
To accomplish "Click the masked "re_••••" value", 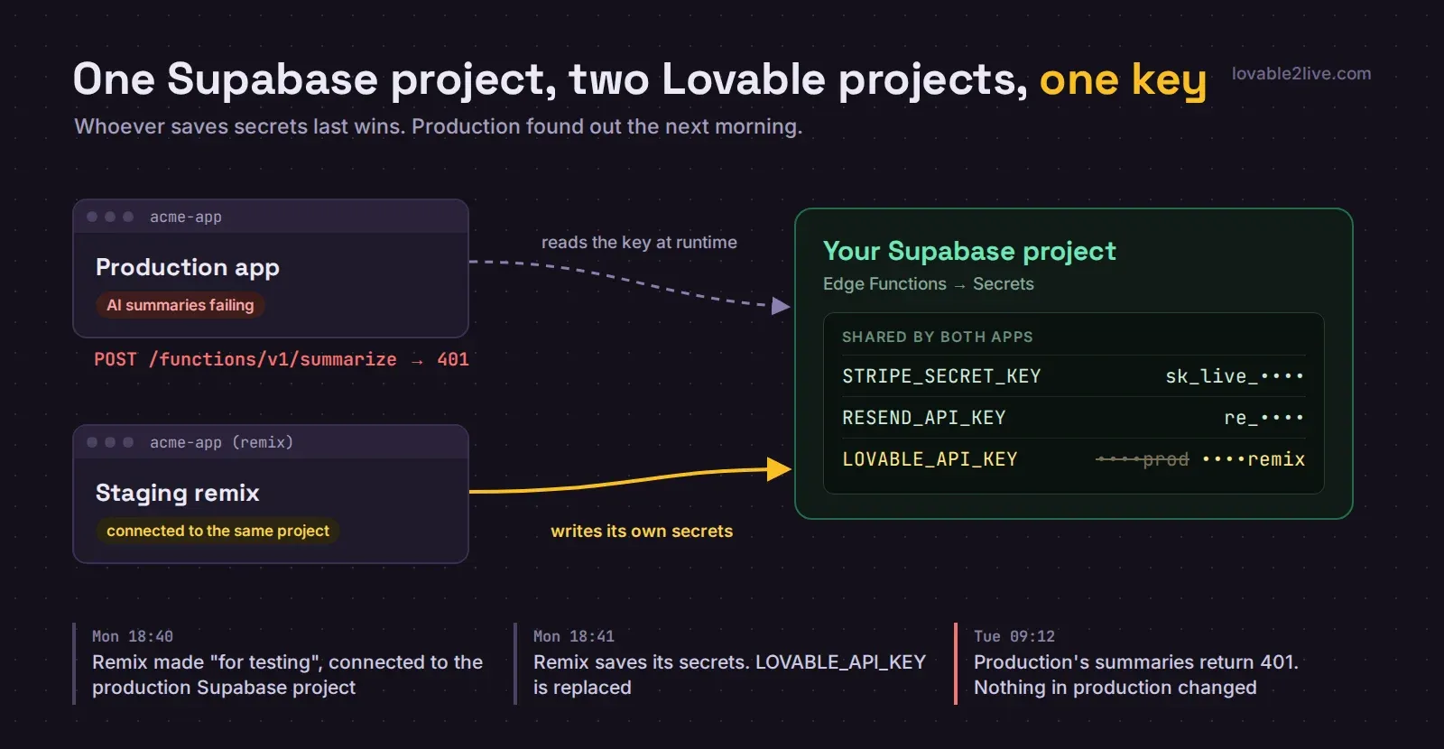I will coord(1264,418).
